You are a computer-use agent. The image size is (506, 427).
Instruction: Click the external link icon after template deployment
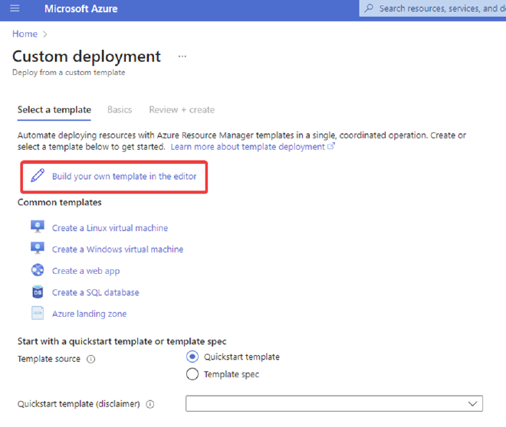331,146
